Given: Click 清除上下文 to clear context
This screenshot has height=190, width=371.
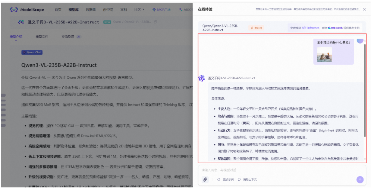Looking at the screenshot, I should [x=248, y=180].
